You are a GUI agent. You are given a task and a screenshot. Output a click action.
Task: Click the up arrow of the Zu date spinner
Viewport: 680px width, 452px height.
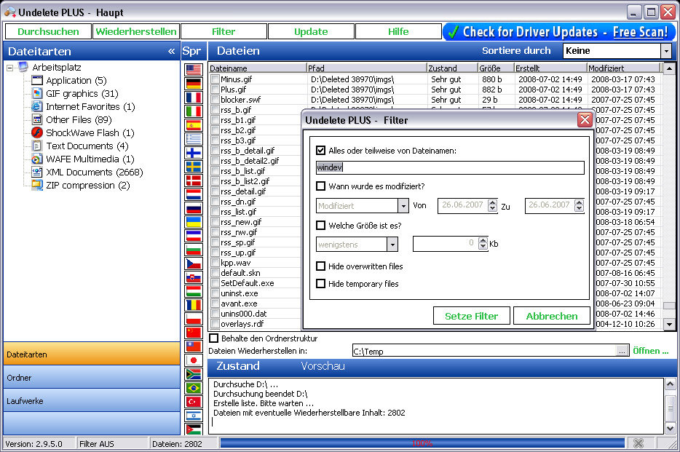(580, 202)
